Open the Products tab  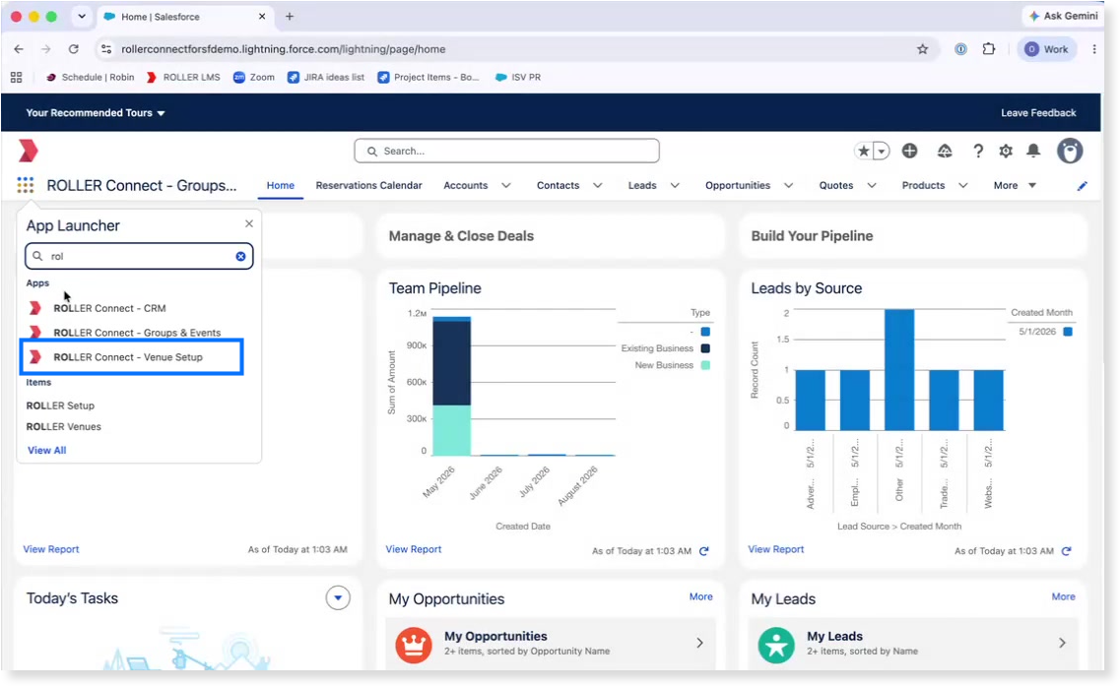pos(923,186)
